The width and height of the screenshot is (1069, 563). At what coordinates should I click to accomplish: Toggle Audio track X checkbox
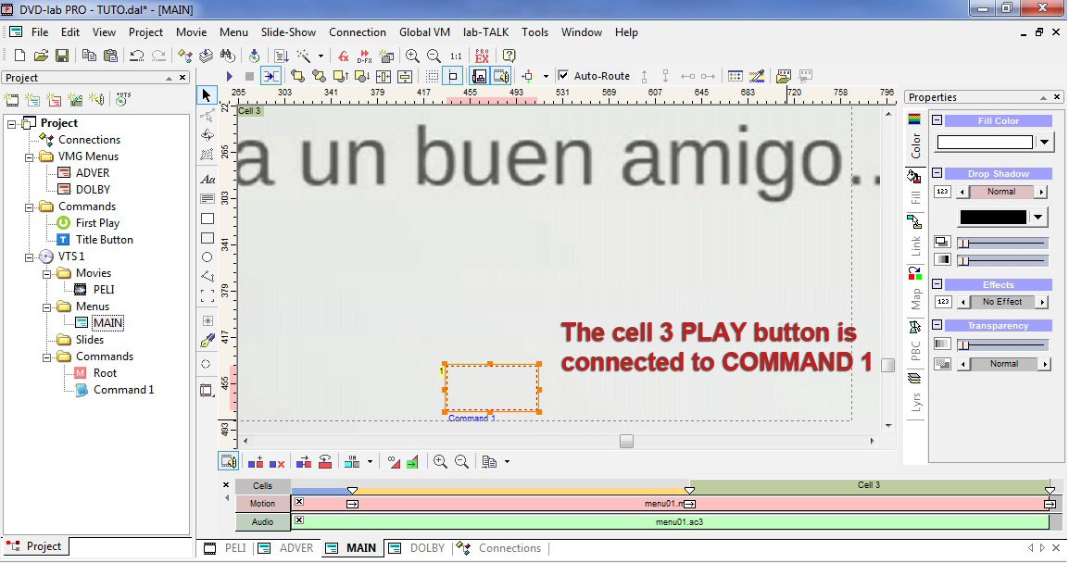click(x=298, y=520)
